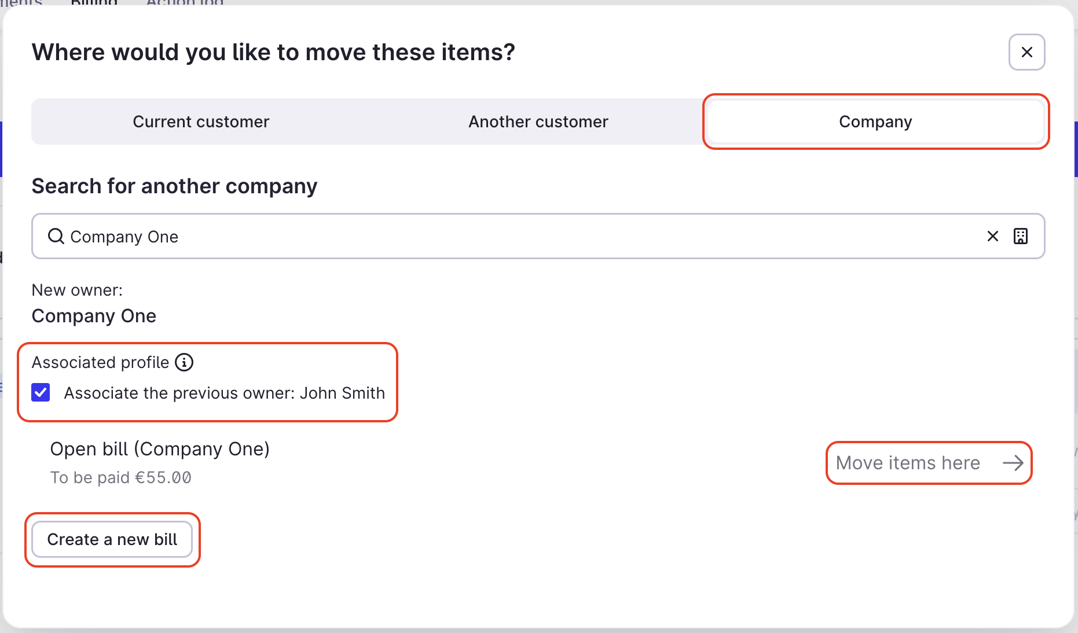This screenshot has width=1078, height=633.
Task: Click the arrow icon next to Move items here
Action: tap(1012, 463)
